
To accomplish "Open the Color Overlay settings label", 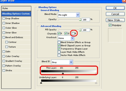I will tap(12, 56).
